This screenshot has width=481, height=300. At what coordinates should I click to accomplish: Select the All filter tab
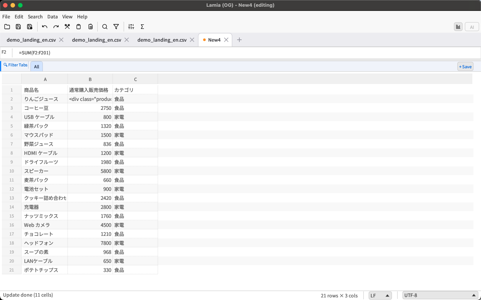pyautogui.click(x=36, y=67)
